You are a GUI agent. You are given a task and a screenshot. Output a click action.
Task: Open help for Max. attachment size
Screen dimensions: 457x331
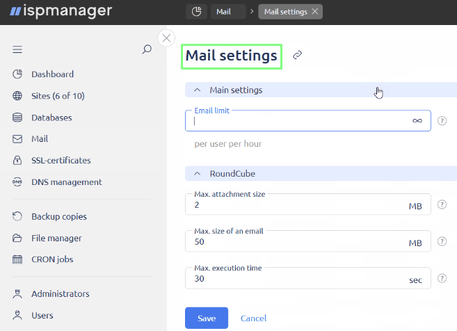click(442, 204)
